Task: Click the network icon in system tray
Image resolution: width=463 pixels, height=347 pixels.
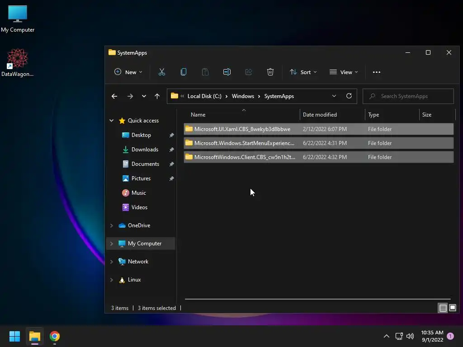Action: tap(399, 336)
